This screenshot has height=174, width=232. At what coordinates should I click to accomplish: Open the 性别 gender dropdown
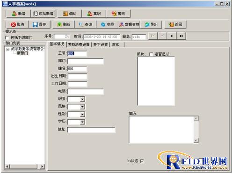(x=82, y=114)
